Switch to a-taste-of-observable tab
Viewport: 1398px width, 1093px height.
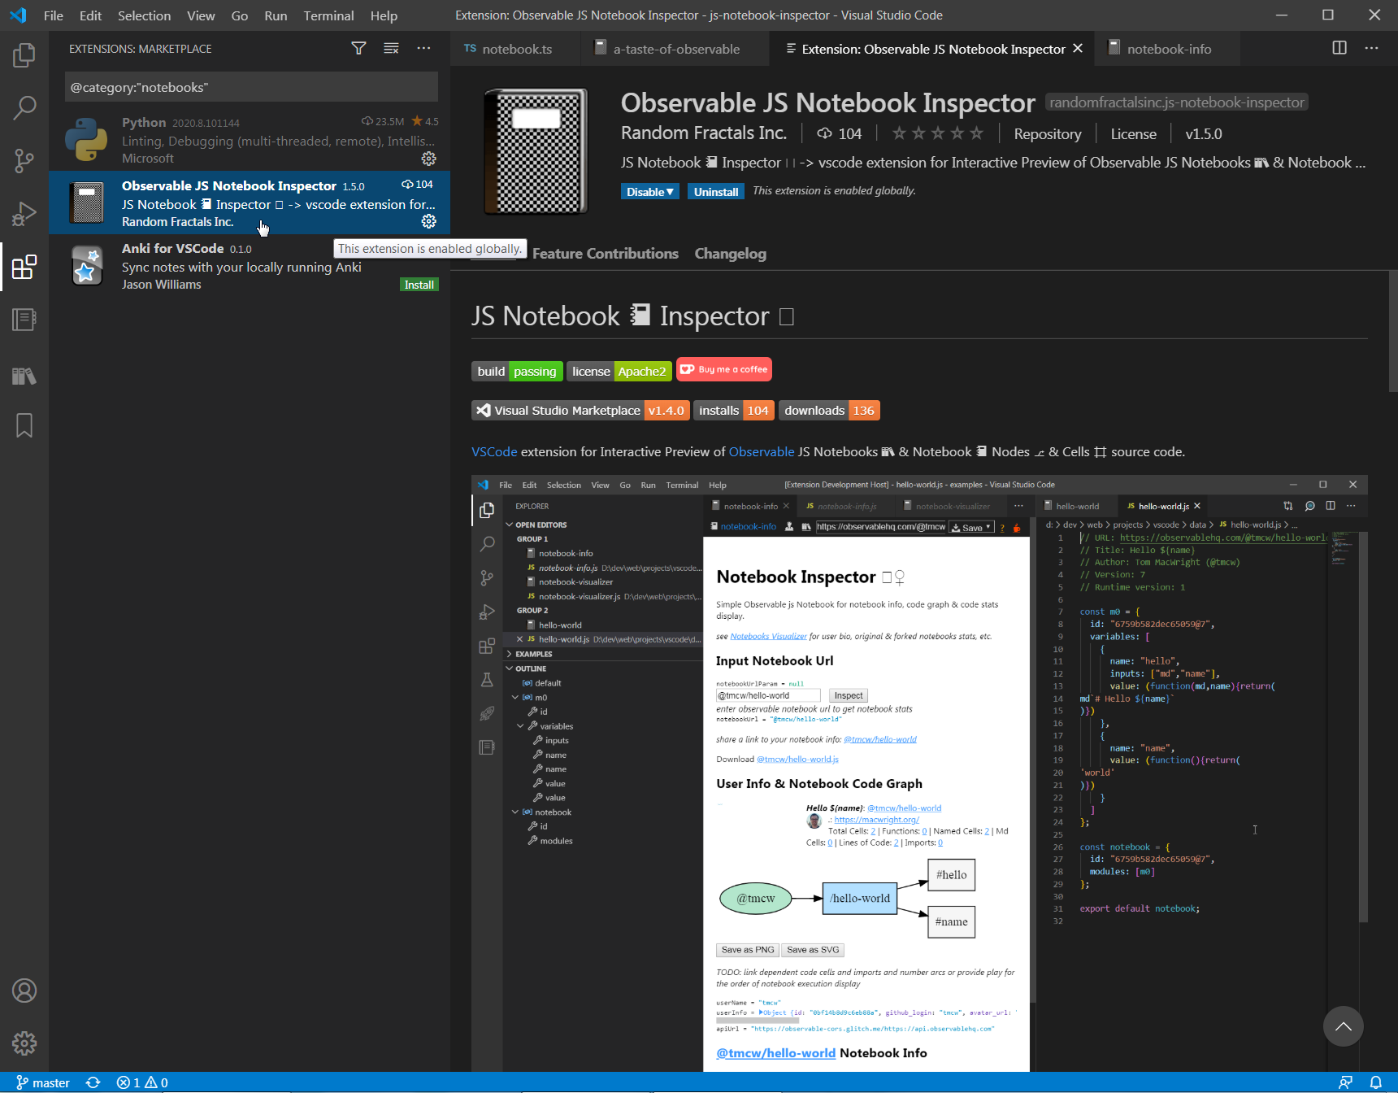(x=675, y=49)
